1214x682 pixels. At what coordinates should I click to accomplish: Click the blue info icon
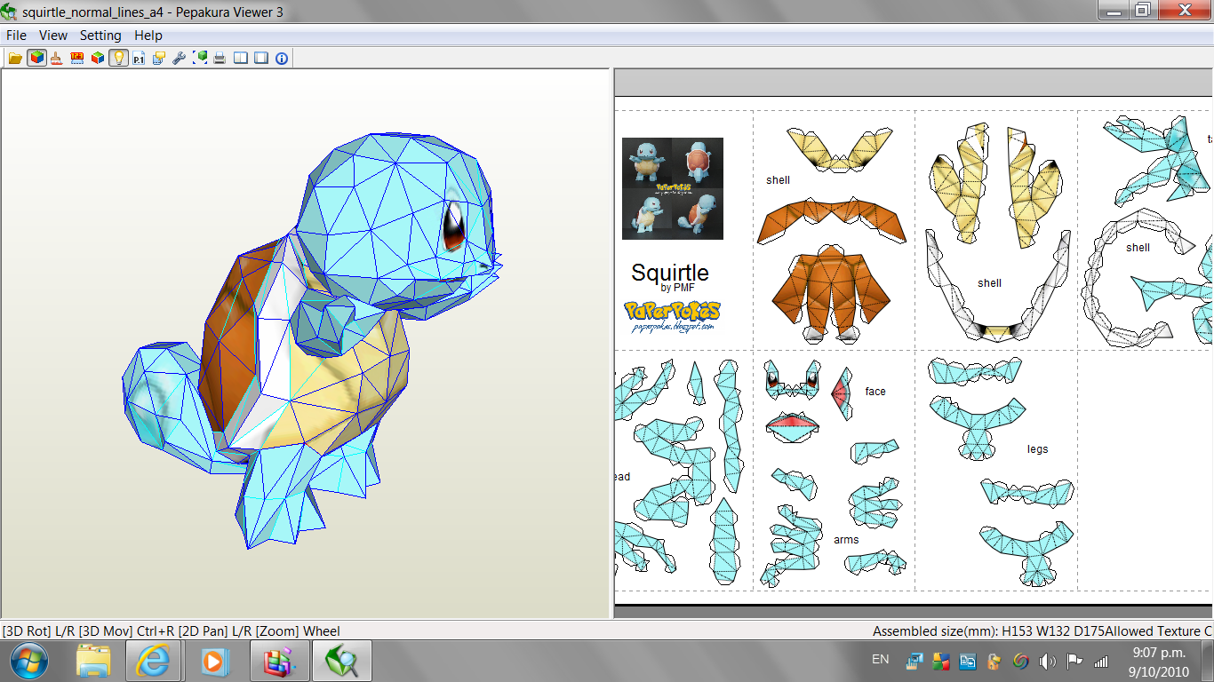coord(282,59)
